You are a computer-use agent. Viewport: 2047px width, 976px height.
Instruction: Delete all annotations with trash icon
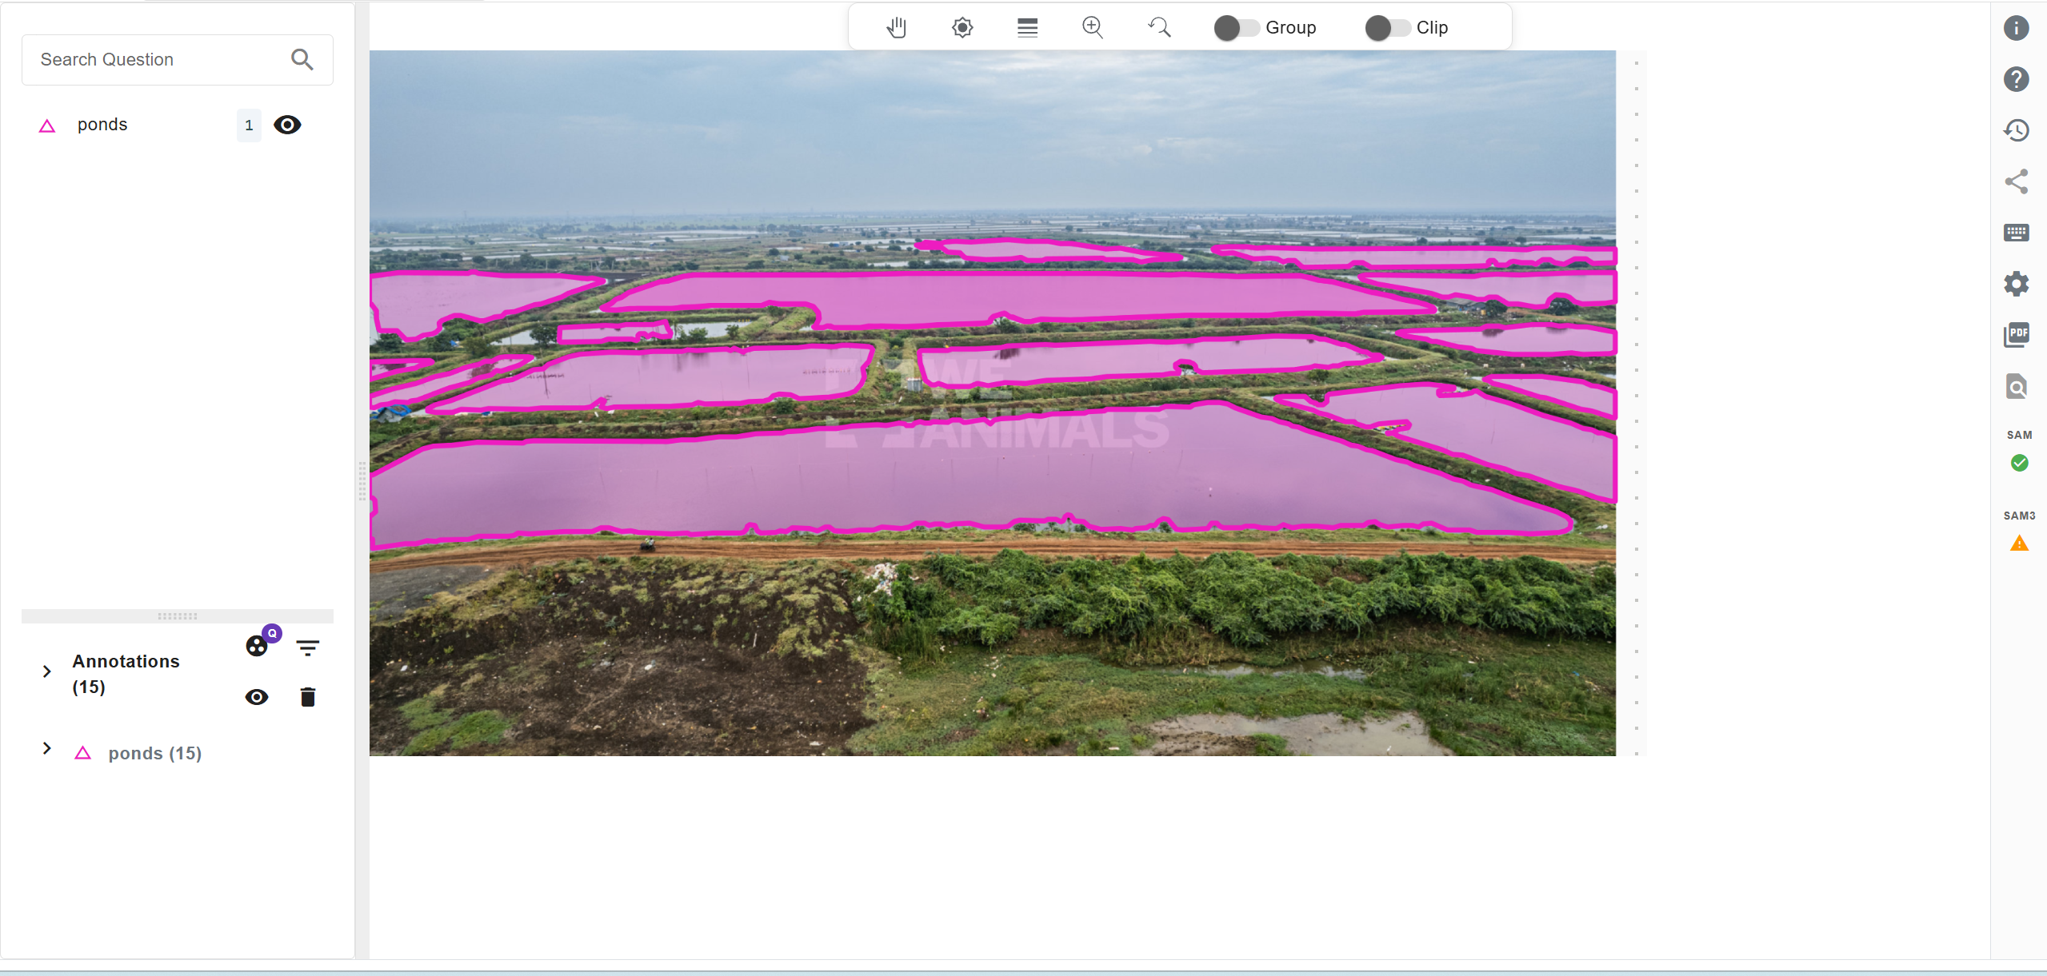point(308,697)
